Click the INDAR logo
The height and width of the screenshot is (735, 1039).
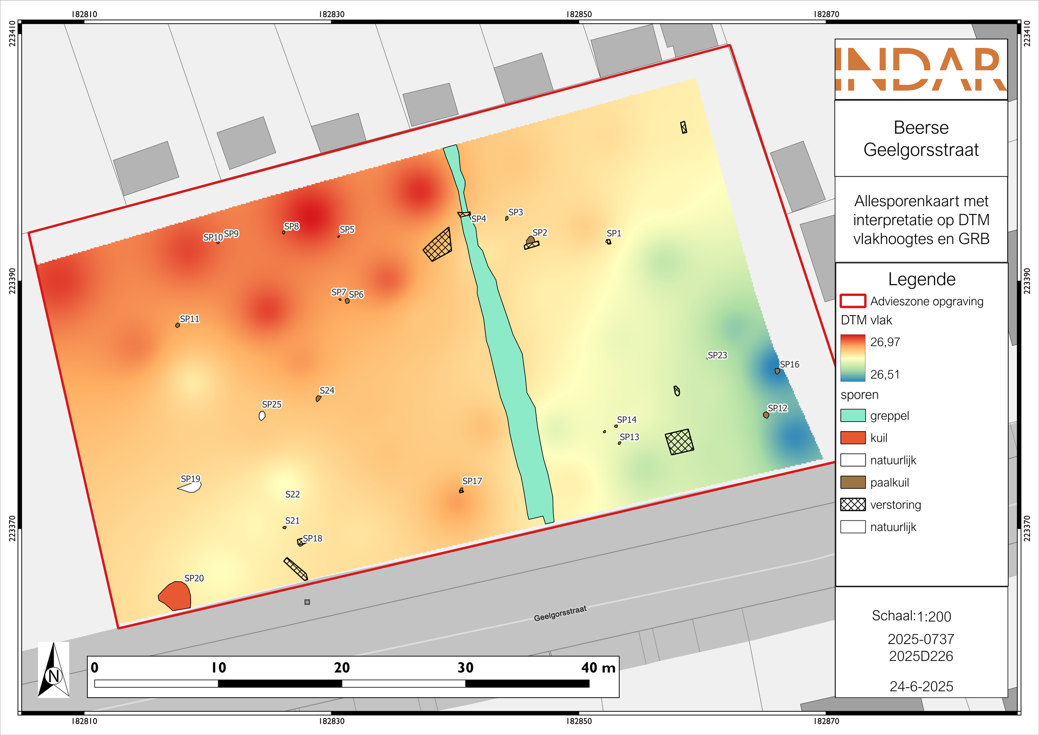point(921,69)
